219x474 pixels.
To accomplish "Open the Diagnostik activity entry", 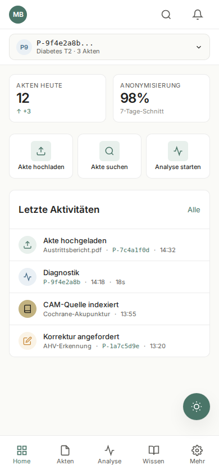I will pos(109,277).
